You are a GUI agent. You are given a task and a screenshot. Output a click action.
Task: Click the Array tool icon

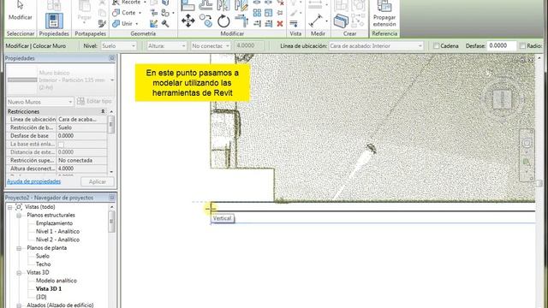pyautogui.click(x=257, y=13)
